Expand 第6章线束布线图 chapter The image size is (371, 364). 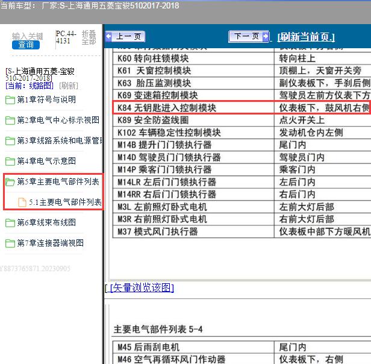tap(46, 222)
